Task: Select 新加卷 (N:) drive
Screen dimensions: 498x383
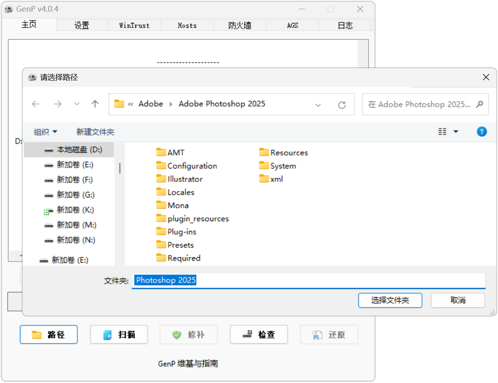Action: 69,240
